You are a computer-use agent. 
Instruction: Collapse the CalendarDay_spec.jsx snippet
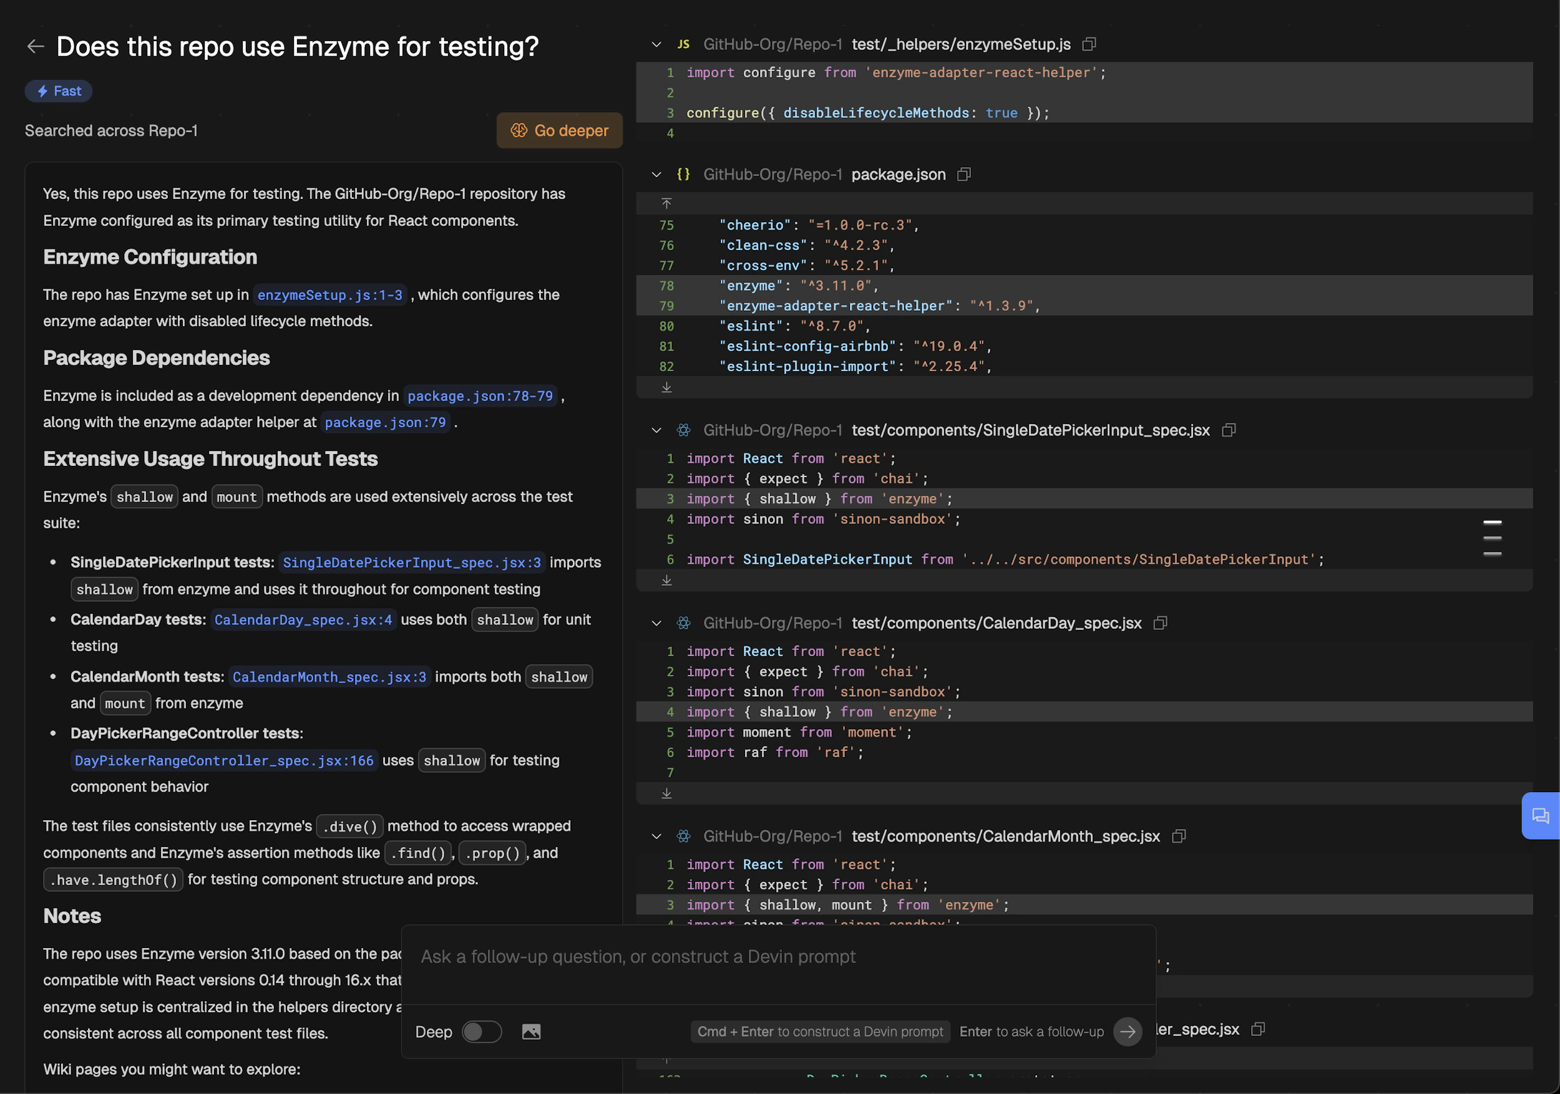(x=656, y=622)
